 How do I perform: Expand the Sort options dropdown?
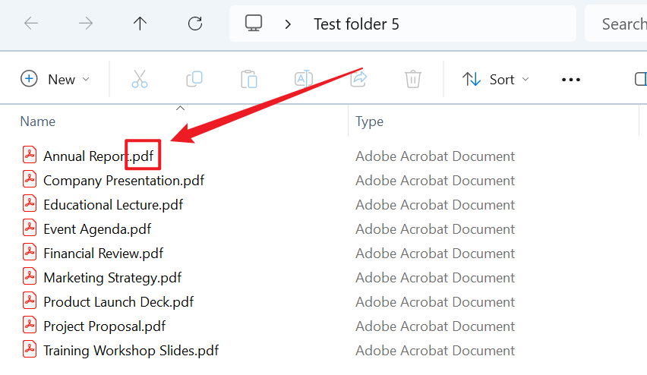click(496, 79)
